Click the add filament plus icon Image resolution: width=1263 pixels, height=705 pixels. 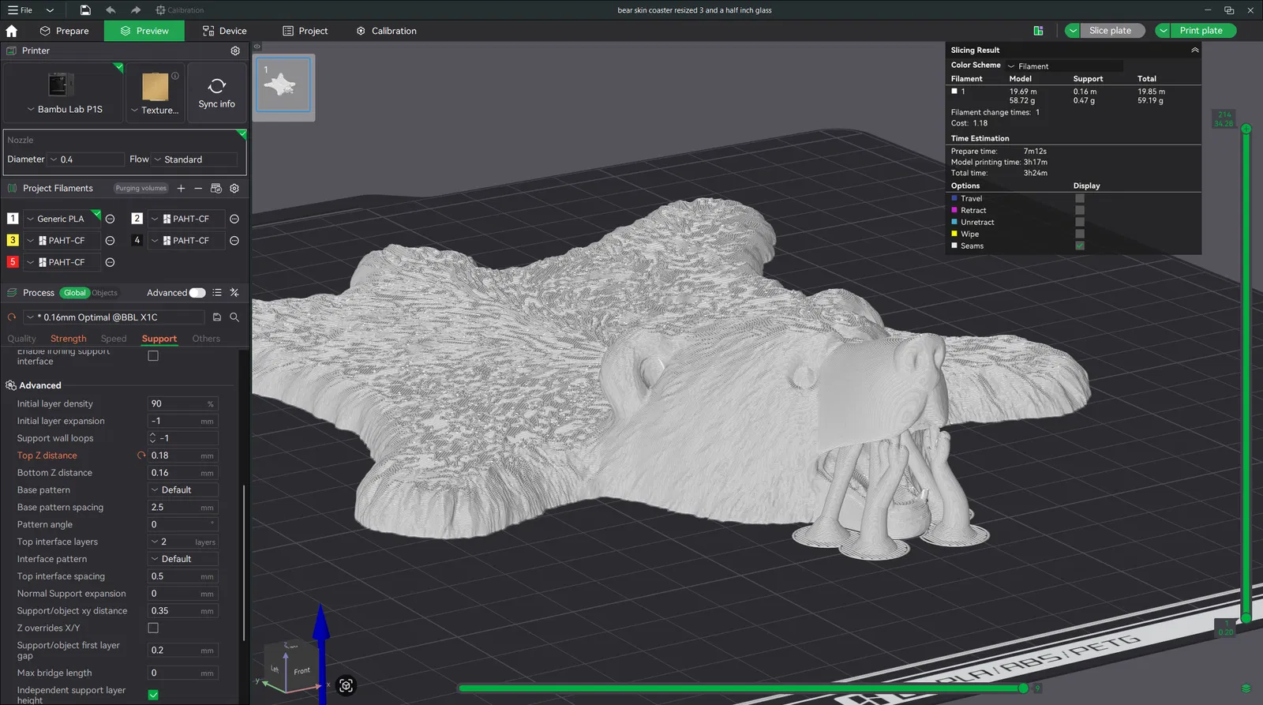[x=181, y=189]
